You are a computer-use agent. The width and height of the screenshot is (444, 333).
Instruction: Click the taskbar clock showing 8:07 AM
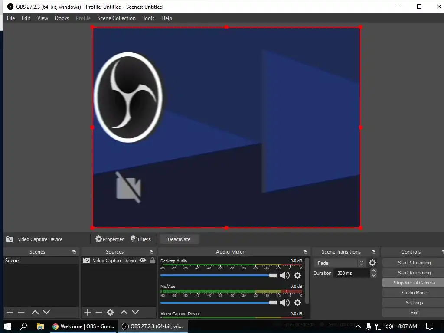point(408,326)
